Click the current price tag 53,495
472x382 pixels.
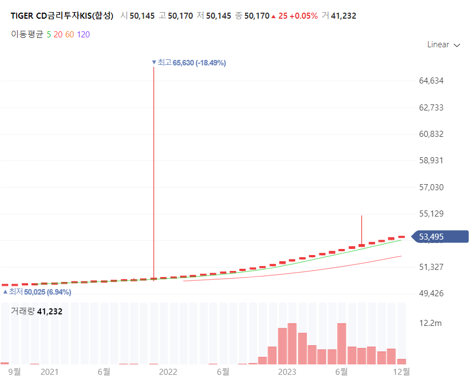coord(440,237)
